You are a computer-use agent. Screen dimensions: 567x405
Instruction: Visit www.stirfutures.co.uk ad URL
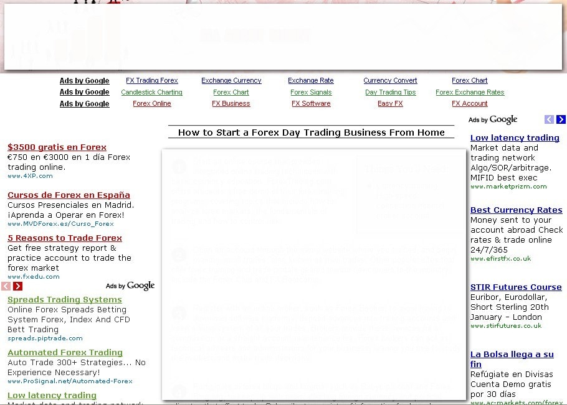tap(506, 325)
